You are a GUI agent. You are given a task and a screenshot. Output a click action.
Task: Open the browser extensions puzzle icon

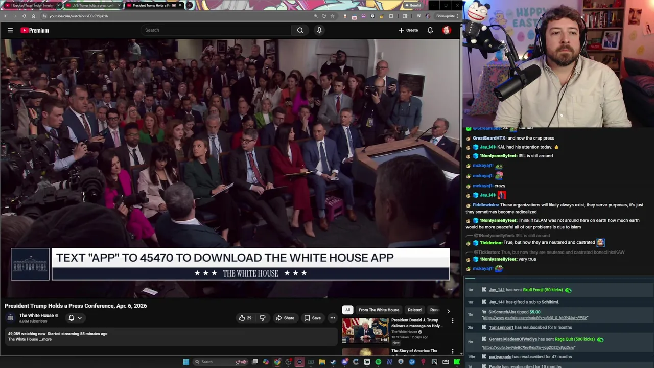coord(391,16)
